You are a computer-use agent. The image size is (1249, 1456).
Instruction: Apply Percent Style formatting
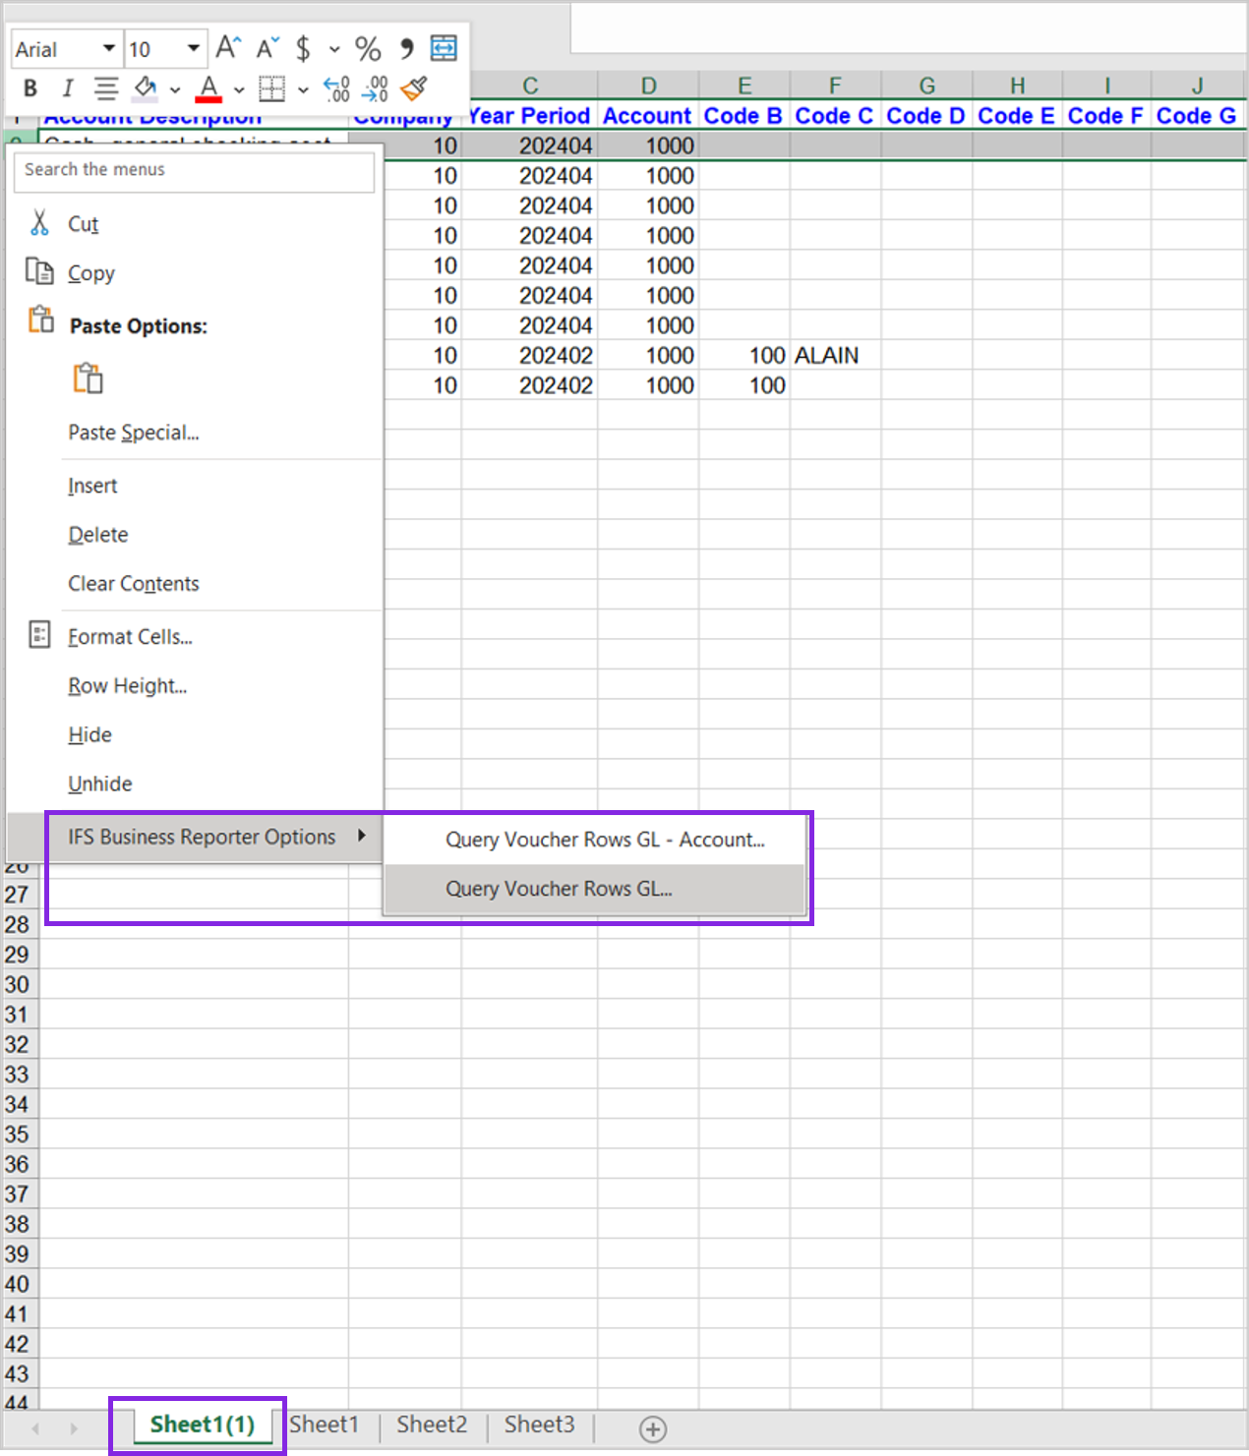368,48
